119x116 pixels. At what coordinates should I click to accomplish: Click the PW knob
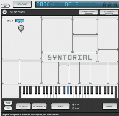tap(21, 28)
